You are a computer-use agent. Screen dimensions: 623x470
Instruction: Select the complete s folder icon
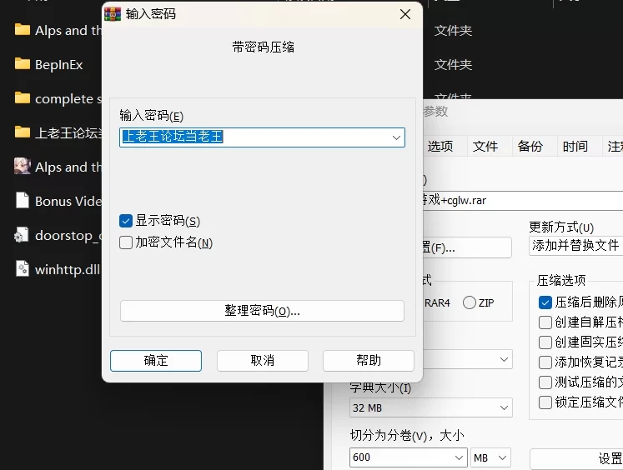pyautogui.click(x=23, y=98)
